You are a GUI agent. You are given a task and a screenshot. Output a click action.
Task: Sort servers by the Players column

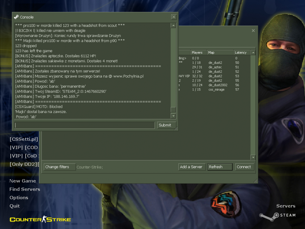[x=197, y=52]
